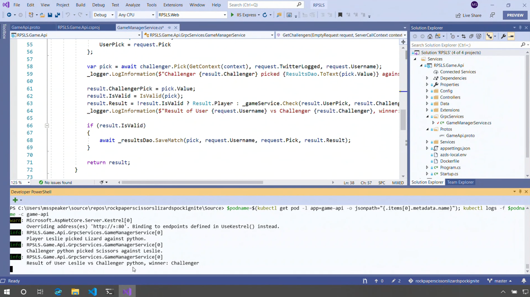Add a new PowerShell terminal with plus icon
The width and height of the screenshot is (530, 297).
tap(15, 200)
